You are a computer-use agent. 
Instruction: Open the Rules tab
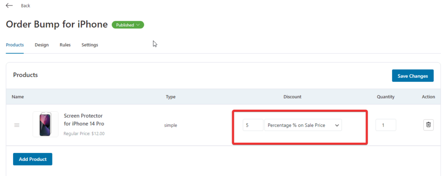click(x=65, y=45)
